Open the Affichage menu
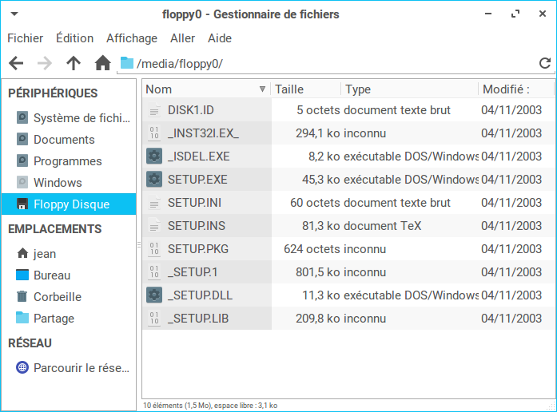The image size is (557, 412). click(x=132, y=38)
